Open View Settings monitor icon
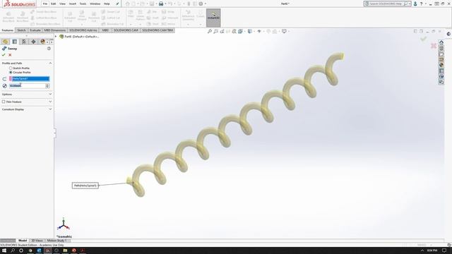This screenshot has width=452, height=254. [284, 31]
